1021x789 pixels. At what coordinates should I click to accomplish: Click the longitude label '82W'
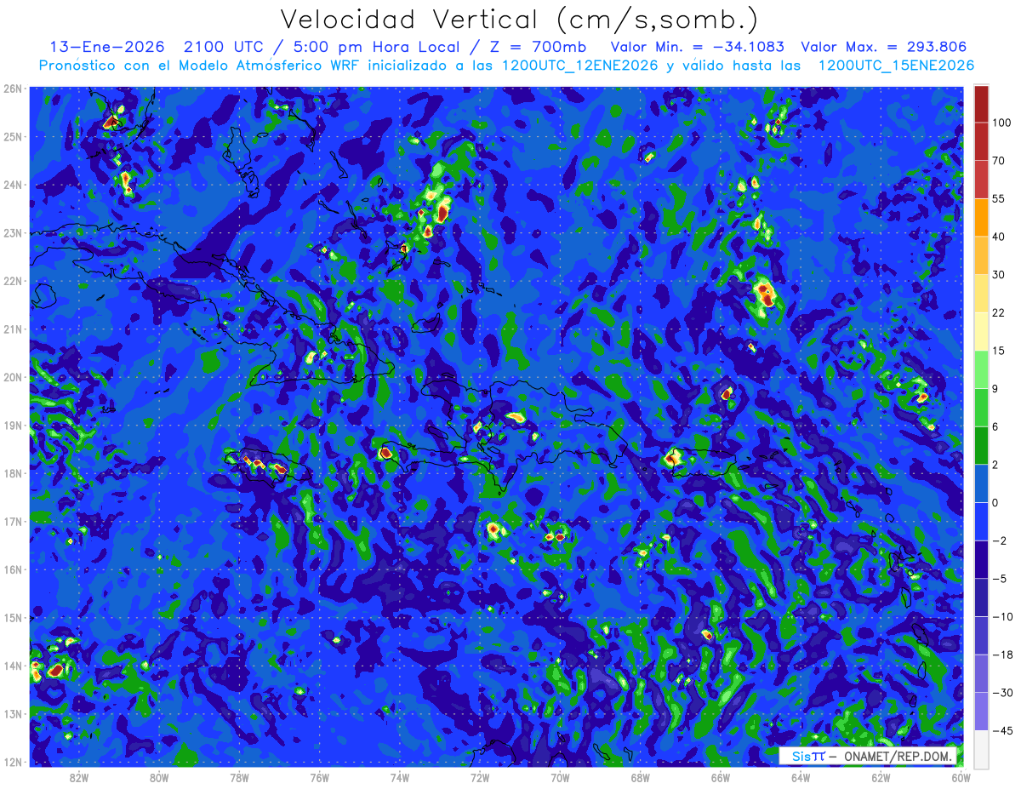79,777
